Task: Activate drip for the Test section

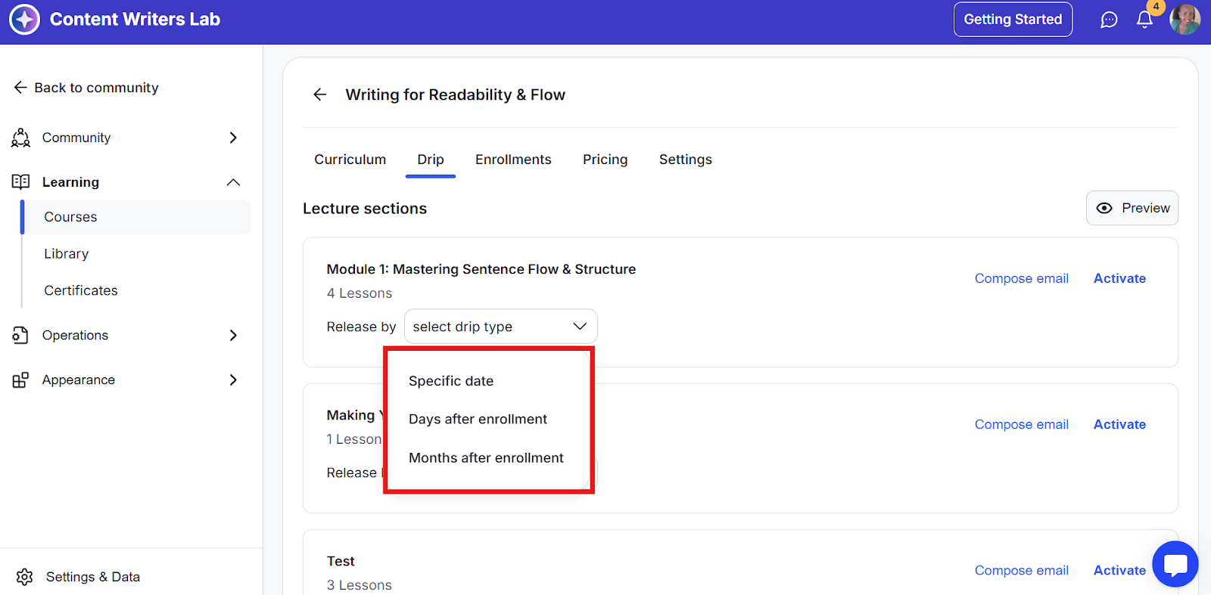Action: point(1119,570)
